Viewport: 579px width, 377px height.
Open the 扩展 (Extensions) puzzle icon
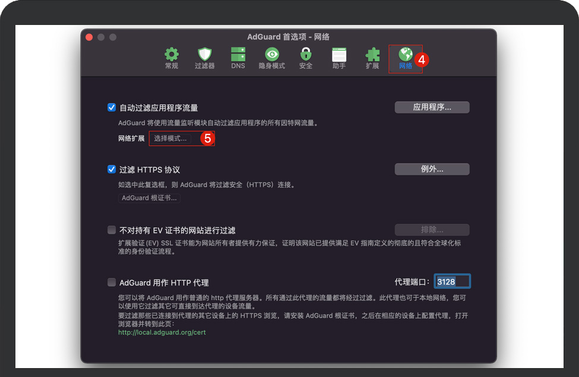[x=372, y=58]
